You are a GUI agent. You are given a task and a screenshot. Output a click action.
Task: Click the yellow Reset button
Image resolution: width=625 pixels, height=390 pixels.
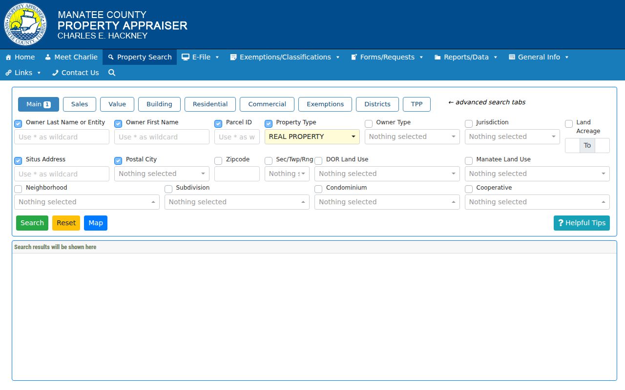pyautogui.click(x=66, y=223)
